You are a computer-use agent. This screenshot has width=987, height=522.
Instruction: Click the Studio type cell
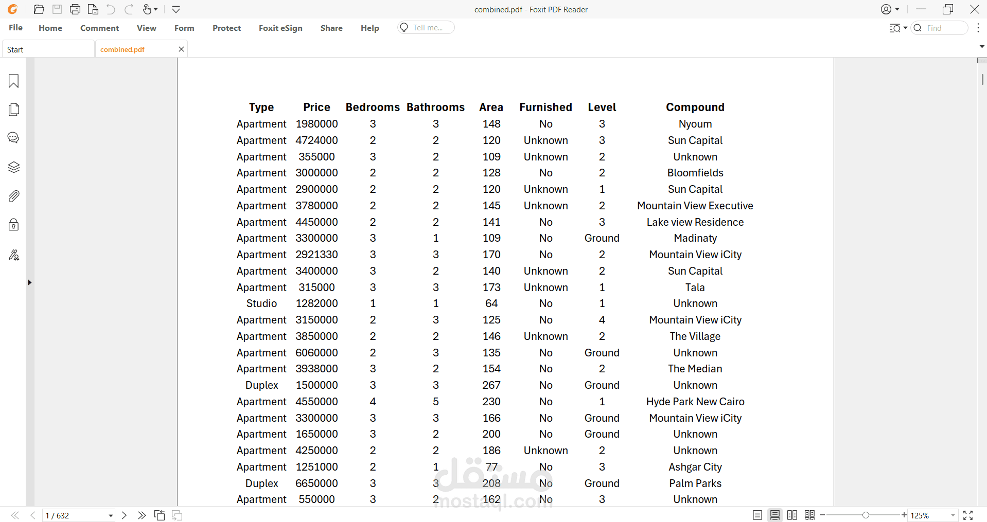(261, 303)
